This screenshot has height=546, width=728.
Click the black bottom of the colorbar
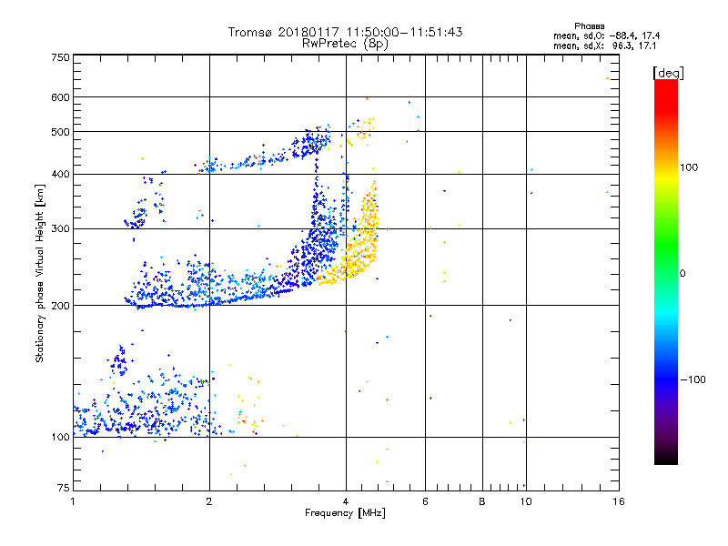point(666,458)
